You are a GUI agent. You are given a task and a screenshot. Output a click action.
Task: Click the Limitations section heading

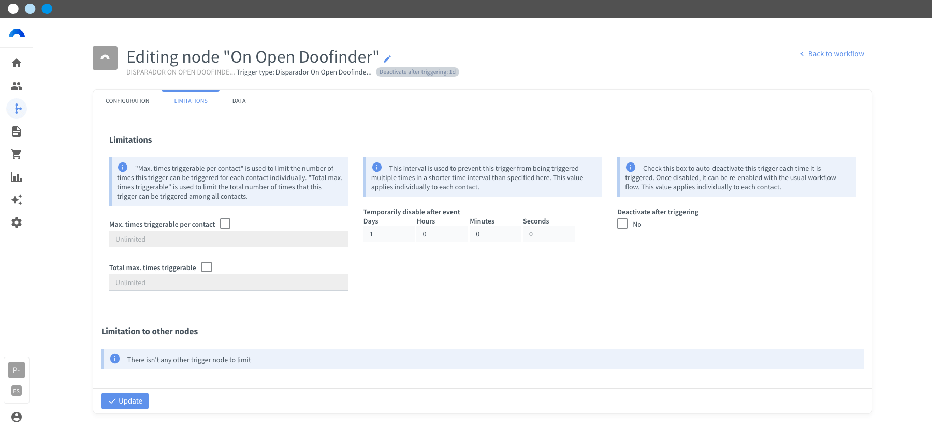tap(130, 140)
